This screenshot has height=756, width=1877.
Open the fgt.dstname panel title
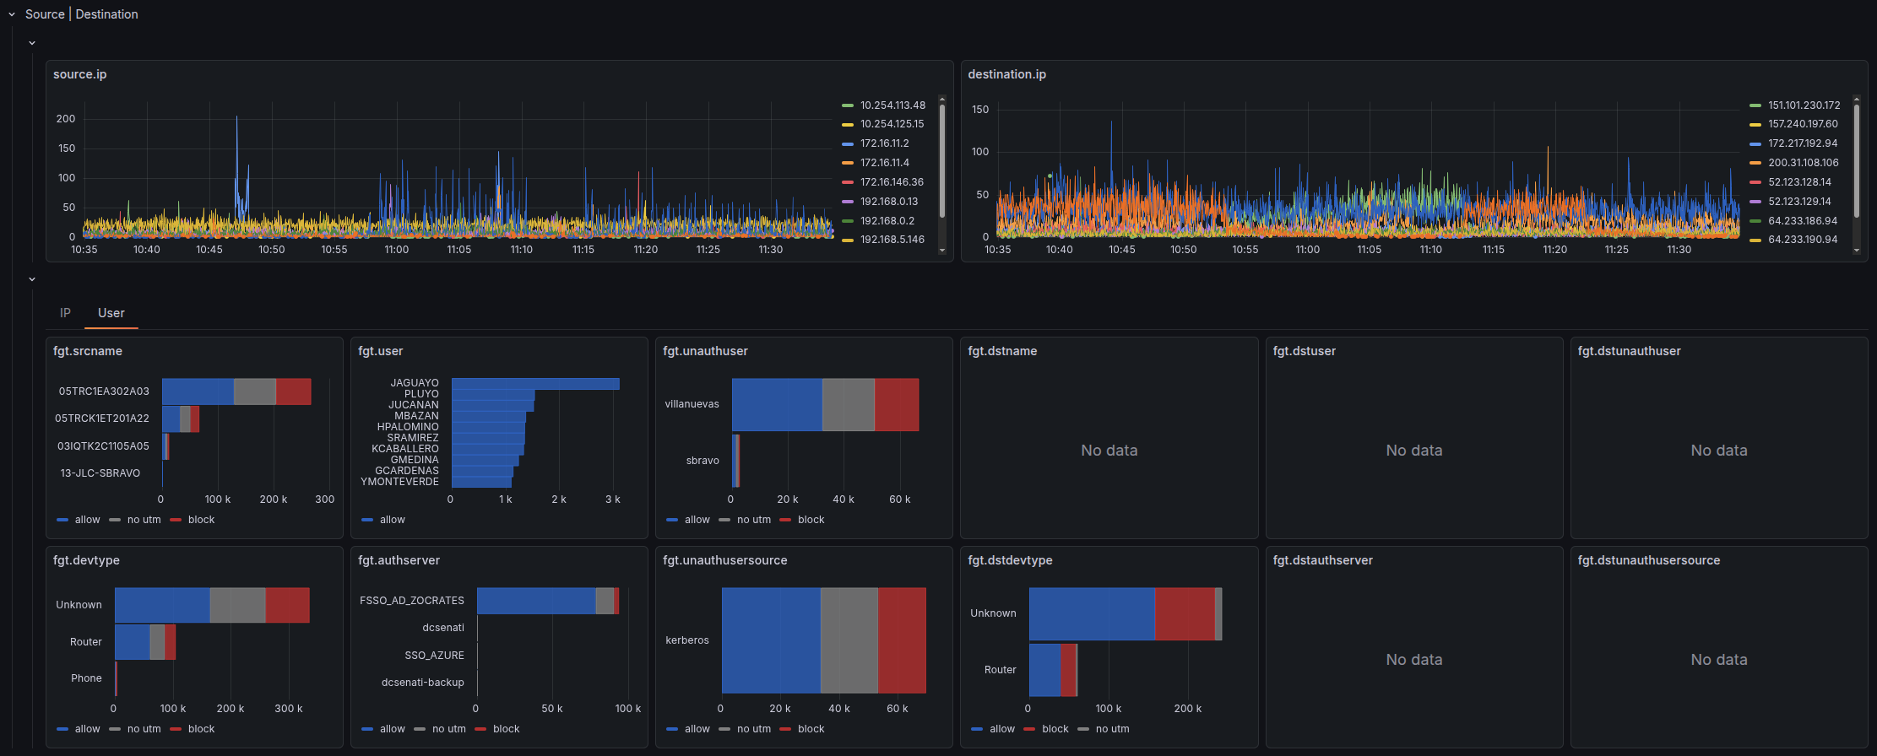(1002, 351)
